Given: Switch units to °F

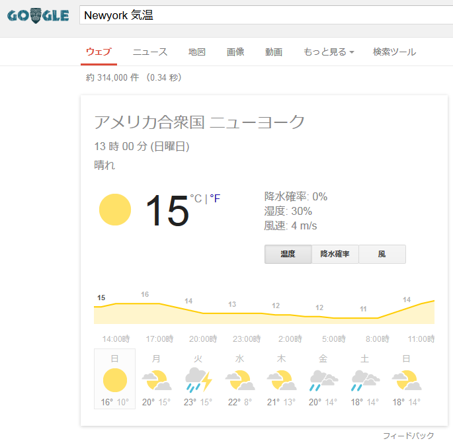Looking at the screenshot, I should pyautogui.click(x=215, y=198).
